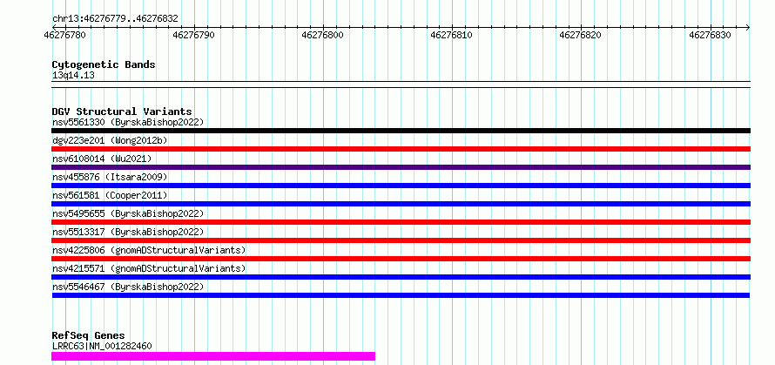
Task: Select the red dgv223e201 variant bar
Action: point(401,149)
